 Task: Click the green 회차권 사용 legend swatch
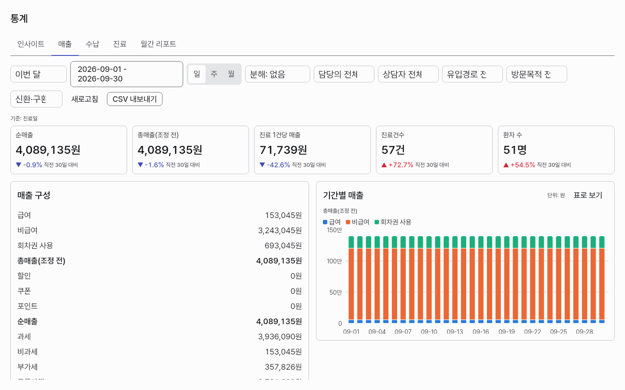(x=377, y=222)
